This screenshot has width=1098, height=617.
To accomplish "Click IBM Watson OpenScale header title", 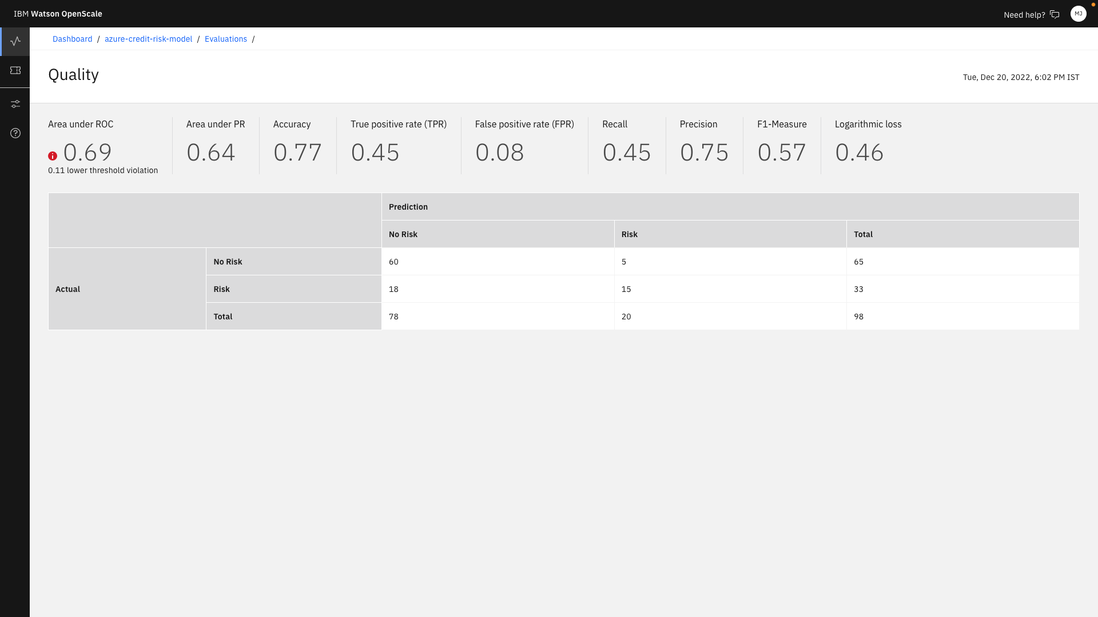I will point(58,14).
